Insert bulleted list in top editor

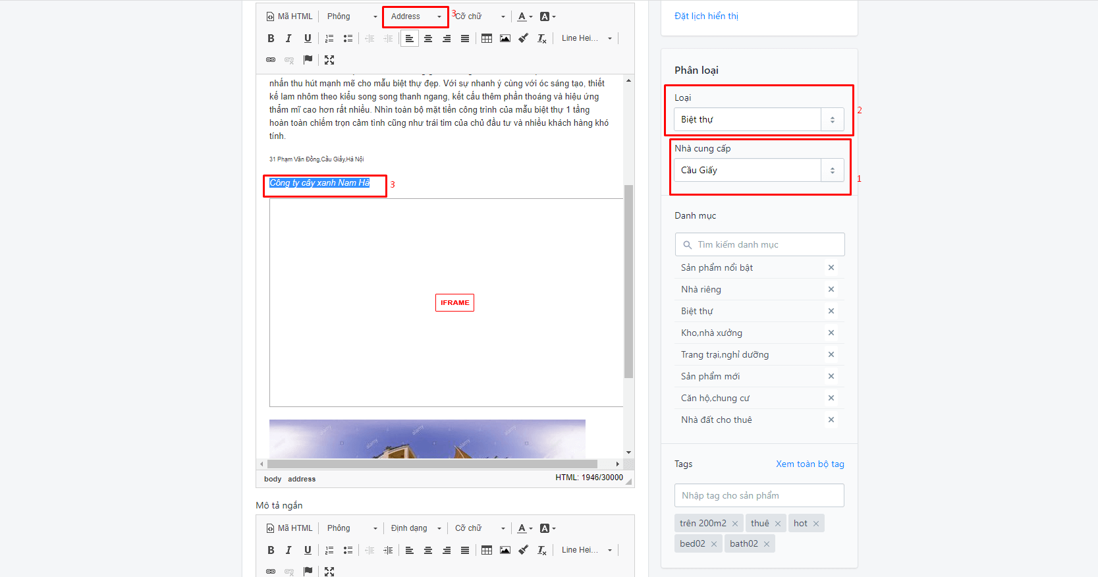[348, 38]
